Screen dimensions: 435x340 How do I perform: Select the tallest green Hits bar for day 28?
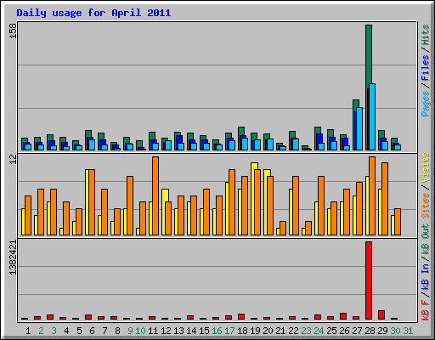pos(369,57)
